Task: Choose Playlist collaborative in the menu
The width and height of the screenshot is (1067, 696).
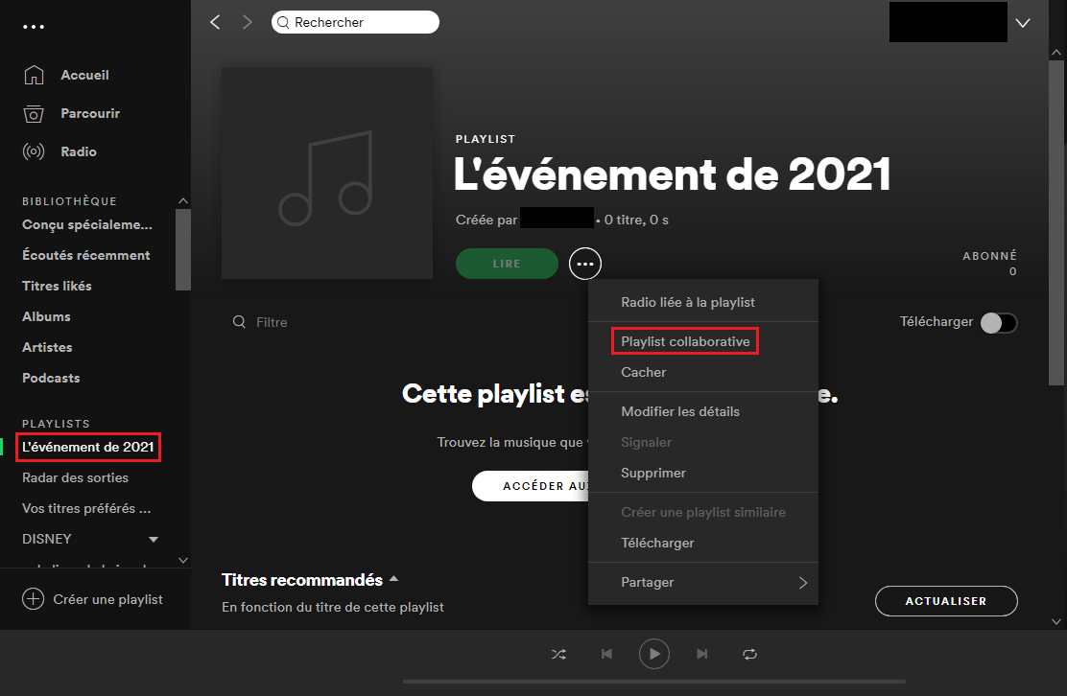Action: click(x=684, y=340)
